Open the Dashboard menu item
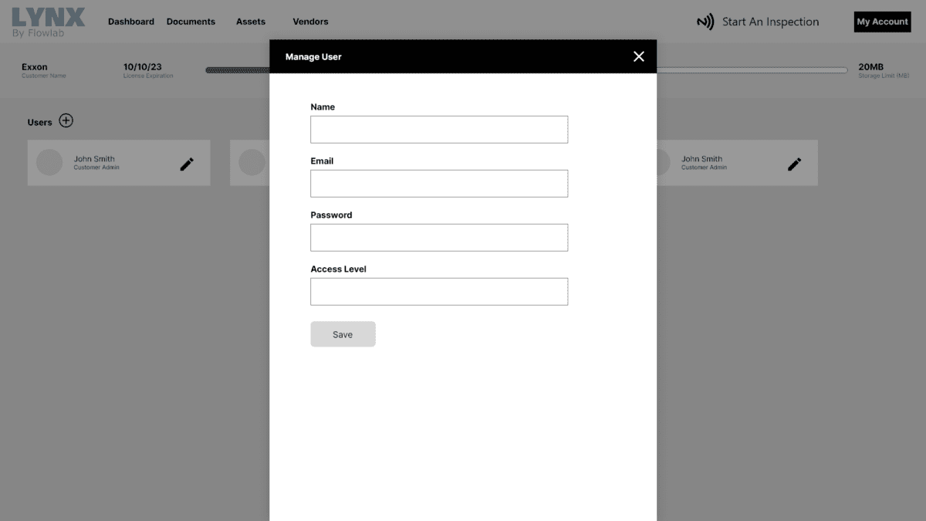 point(131,22)
